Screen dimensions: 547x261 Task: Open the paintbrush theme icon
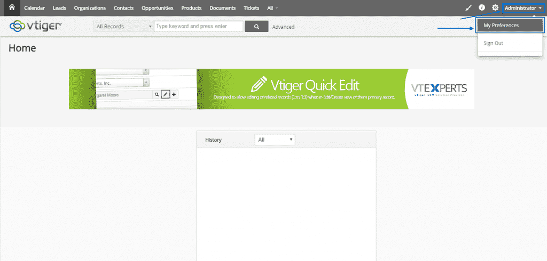(469, 7)
